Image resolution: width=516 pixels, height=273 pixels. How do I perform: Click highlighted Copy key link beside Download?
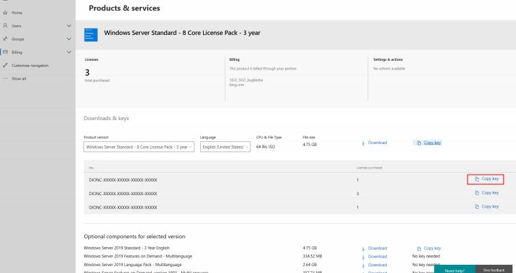[x=432, y=143]
